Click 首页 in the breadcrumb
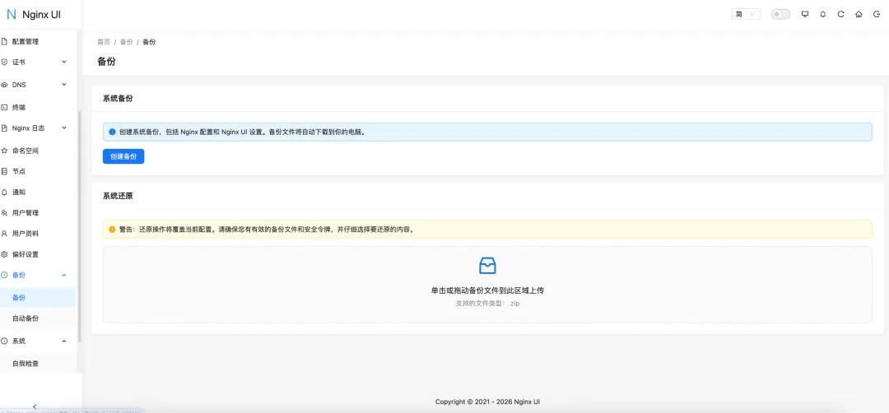Viewport: 889px width, 413px height. click(104, 42)
